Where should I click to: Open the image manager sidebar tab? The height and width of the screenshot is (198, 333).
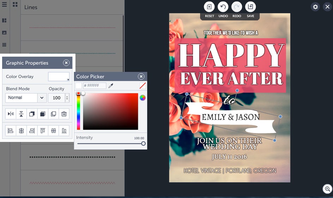[x=4, y=33]
